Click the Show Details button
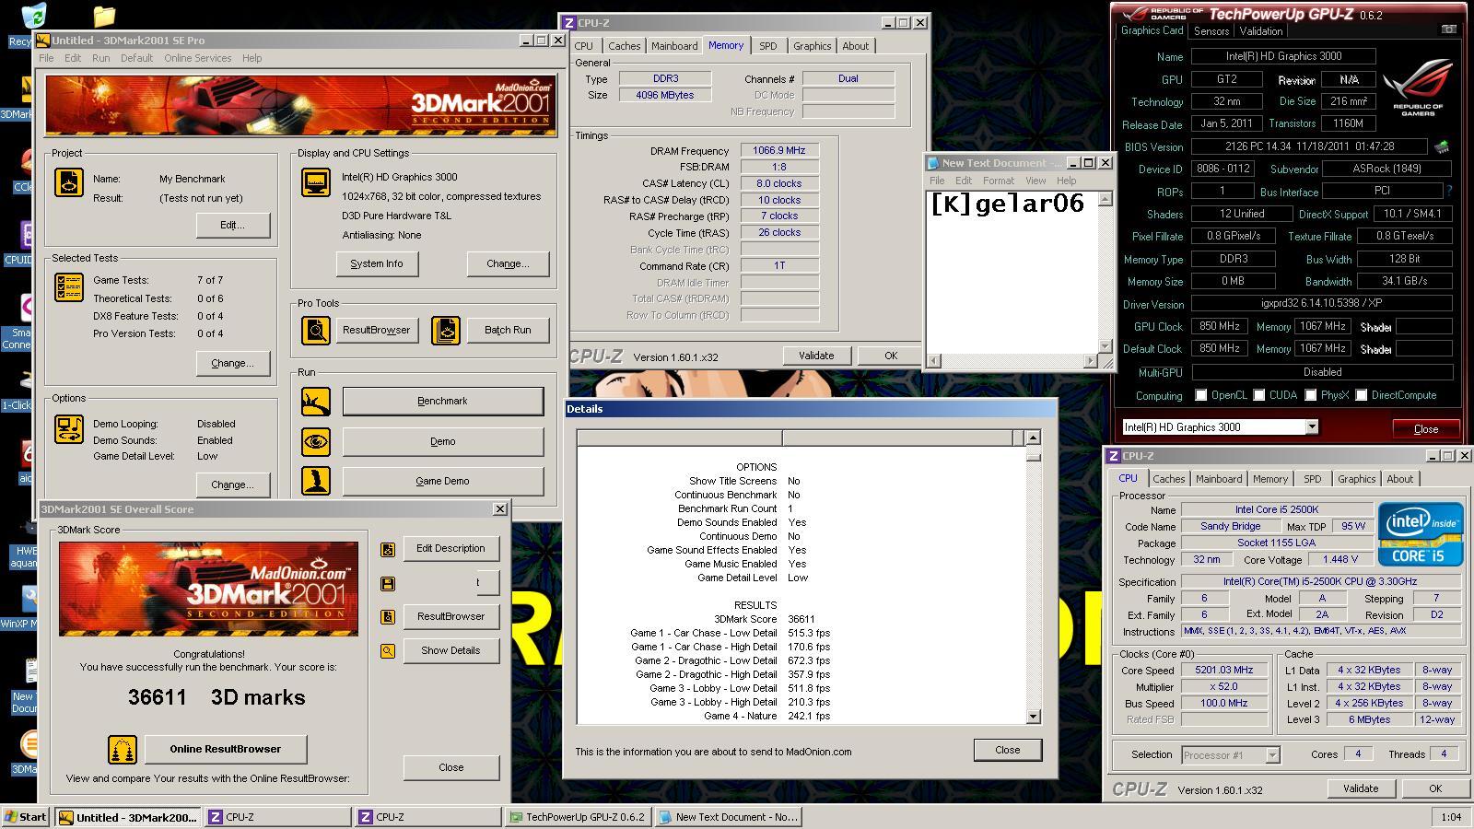 pos(450,650)
